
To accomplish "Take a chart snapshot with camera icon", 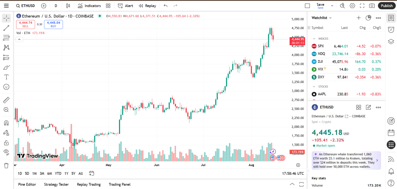I will [x=372, y=6].
